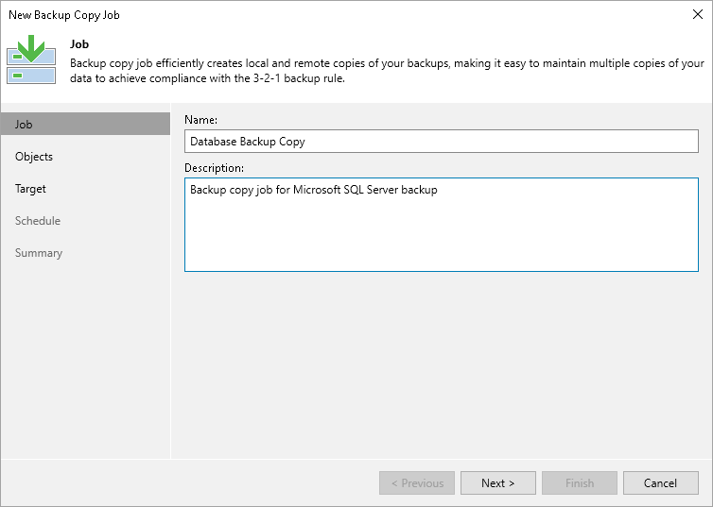Click the Finish button
Image resolution: width=713 pixels, height=507 pixels.
579,483
